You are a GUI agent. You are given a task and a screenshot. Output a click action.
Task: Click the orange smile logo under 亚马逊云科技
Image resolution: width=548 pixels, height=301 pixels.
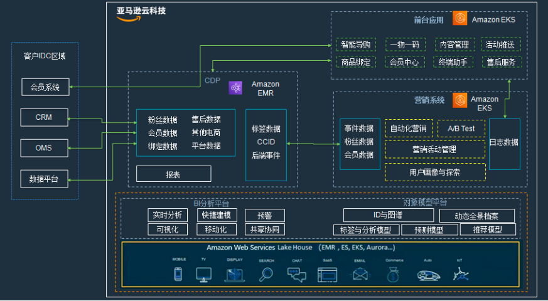pos(128,19)
